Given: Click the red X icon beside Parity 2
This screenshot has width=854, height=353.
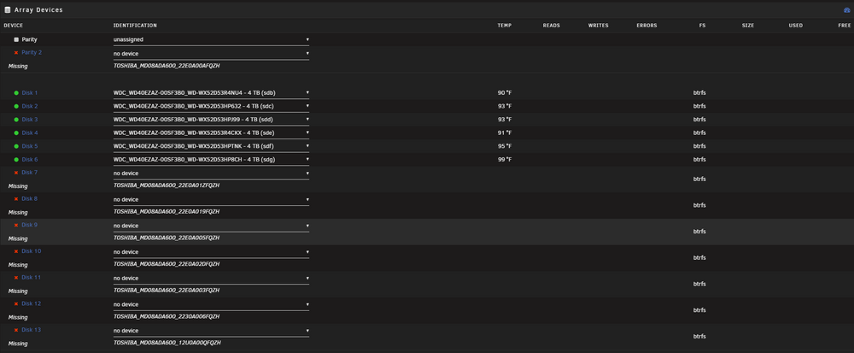Looking at the screenshot, I should 16,53.
